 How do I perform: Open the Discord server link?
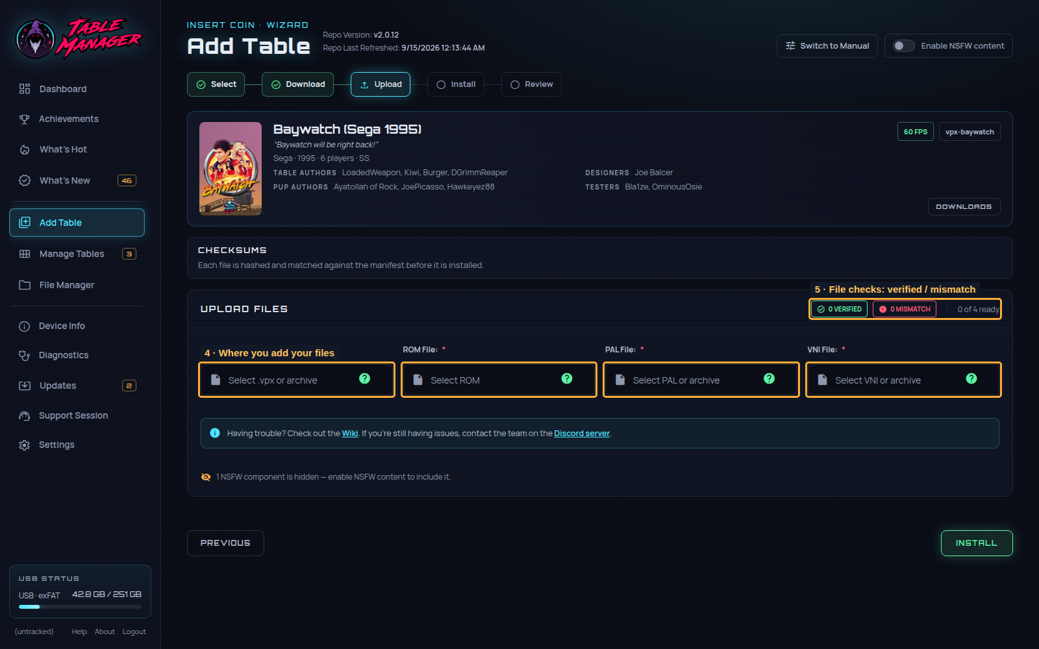tap(582, 434)
